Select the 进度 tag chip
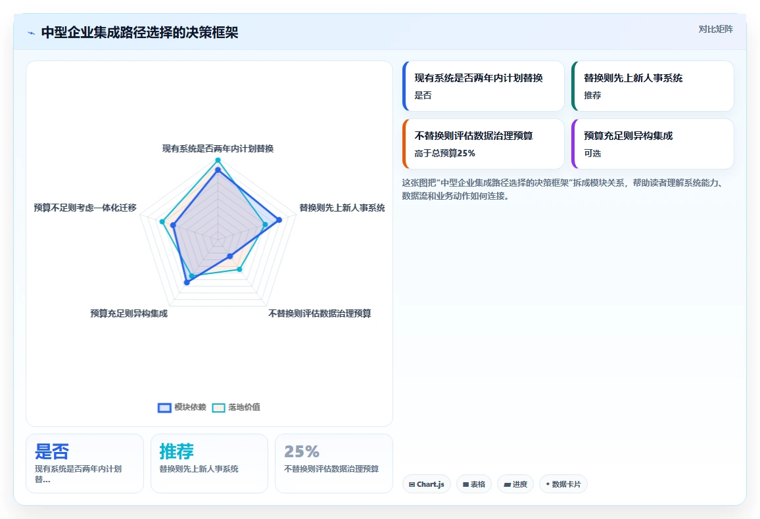760x519 pixels. (515, 484)
